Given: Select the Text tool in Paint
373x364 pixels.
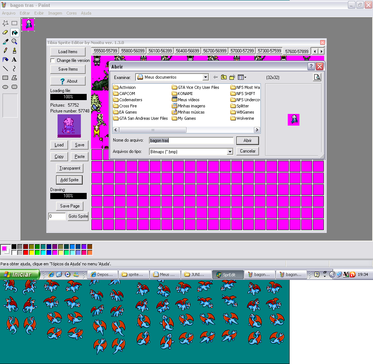Looking at the screenshot, I should click(x=15, y=60).
